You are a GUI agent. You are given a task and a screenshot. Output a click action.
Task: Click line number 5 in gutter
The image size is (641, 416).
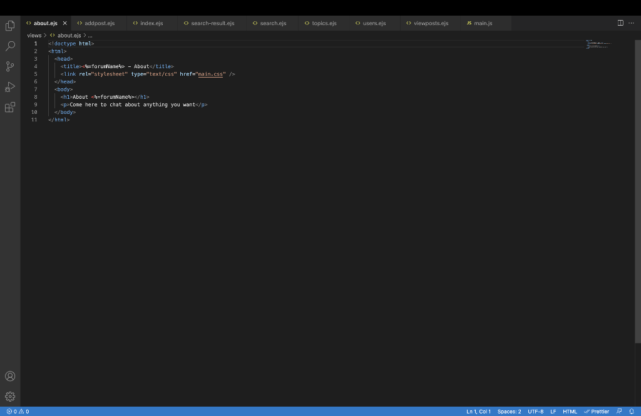36,74
